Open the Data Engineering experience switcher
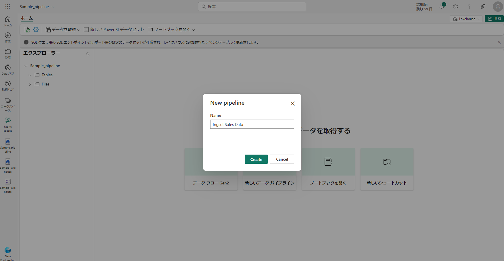The width and height of the screenshot is (504, 261). point(8,254)
